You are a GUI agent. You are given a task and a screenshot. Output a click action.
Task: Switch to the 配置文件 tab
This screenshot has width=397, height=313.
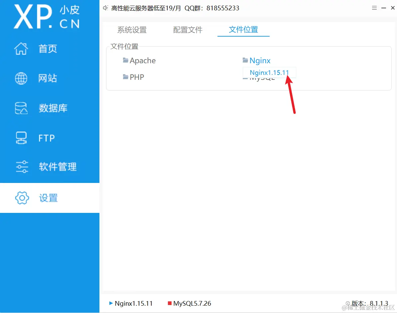[x=188, y=30]
